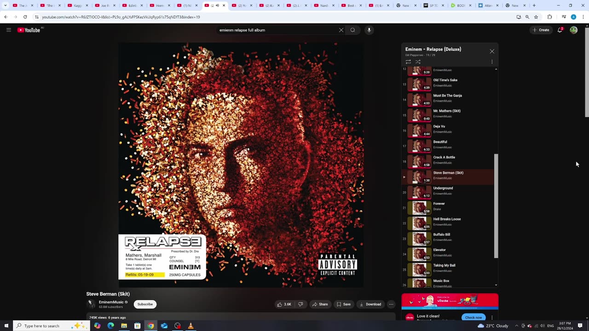Click the playlist scrollbar up arrow
The image size is (589, 331).
[x=496, y=69]
